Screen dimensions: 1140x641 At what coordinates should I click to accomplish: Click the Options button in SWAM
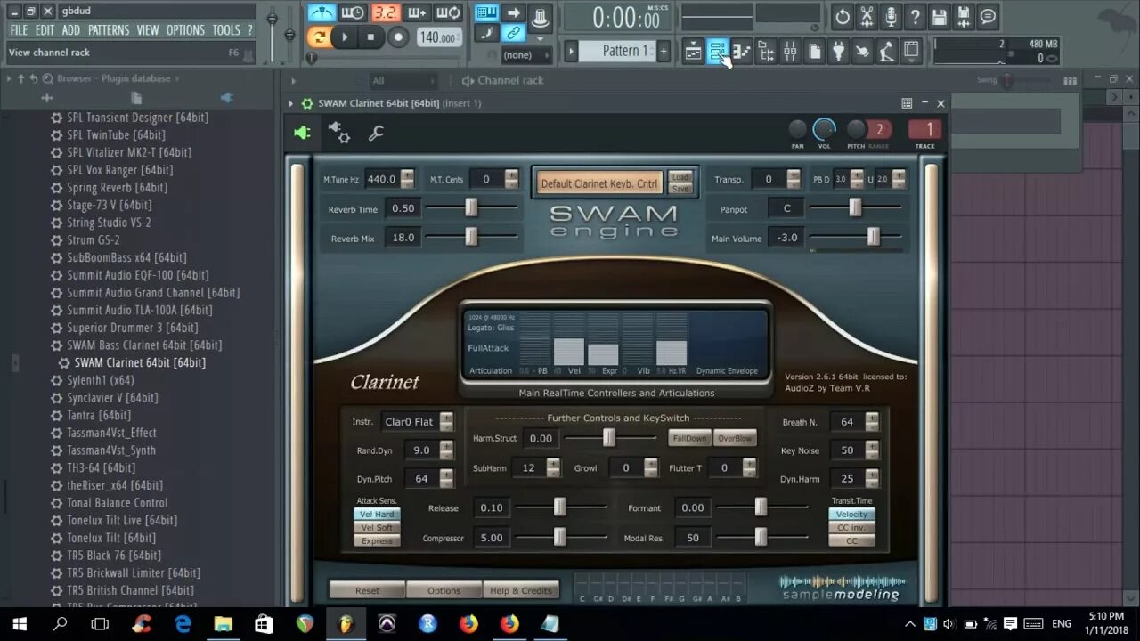(x=444, y=590)
